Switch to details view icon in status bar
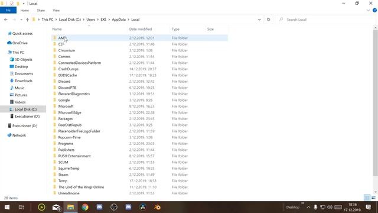 click(x=367, y=198)
